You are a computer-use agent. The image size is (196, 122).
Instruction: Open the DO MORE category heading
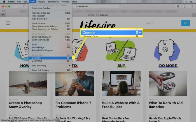pos(168,66)
